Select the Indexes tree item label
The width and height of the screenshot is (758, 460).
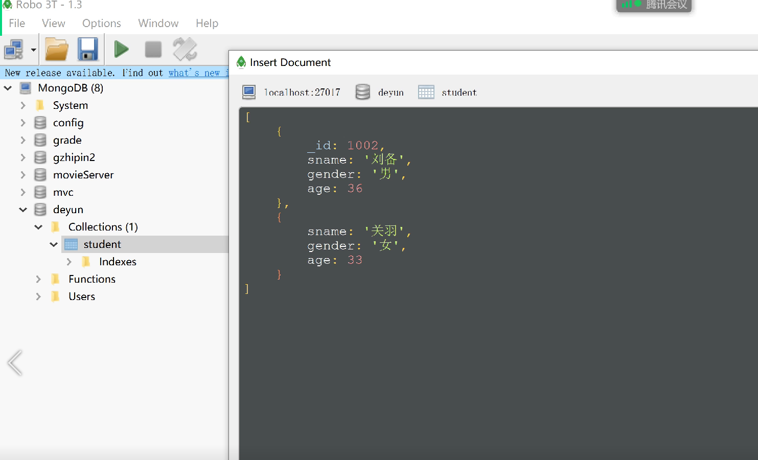tap(118, 262)
